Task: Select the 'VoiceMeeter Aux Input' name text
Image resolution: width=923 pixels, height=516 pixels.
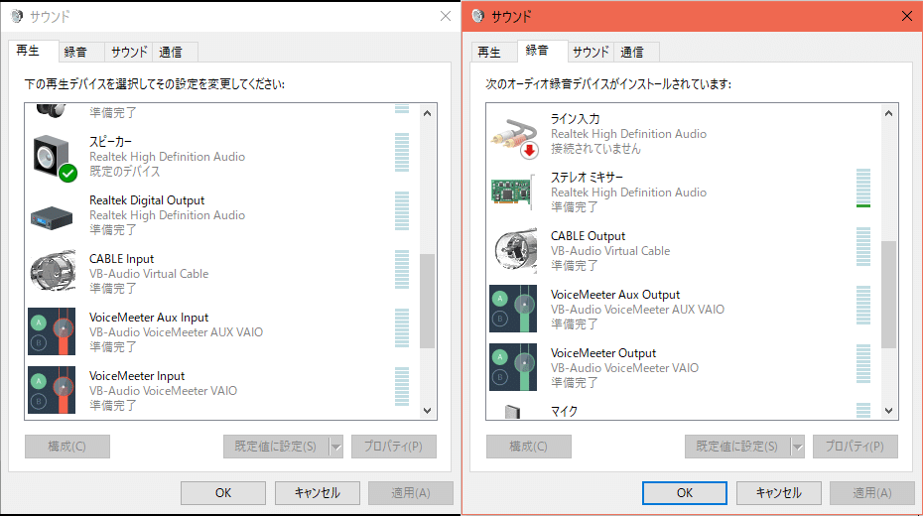Action: click(149, 318)
